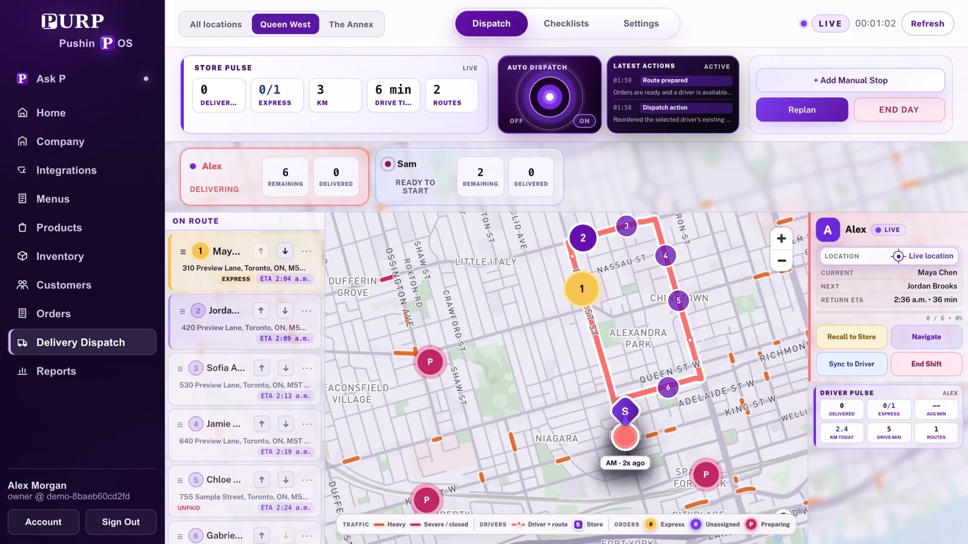Open the Company building icon
This screenshot has width=968, height=544.
tap(22, 141)
